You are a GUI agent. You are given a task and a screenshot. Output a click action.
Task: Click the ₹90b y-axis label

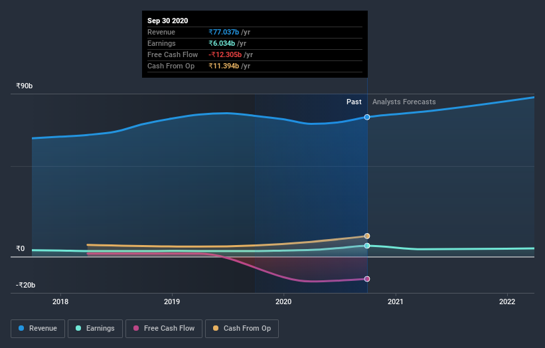pos(25,86)
